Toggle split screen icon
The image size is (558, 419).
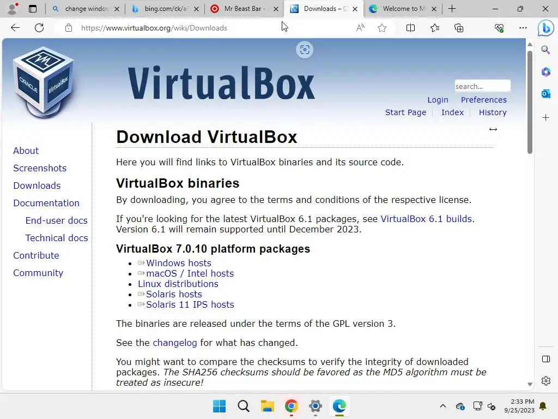(x=410, y=28)
